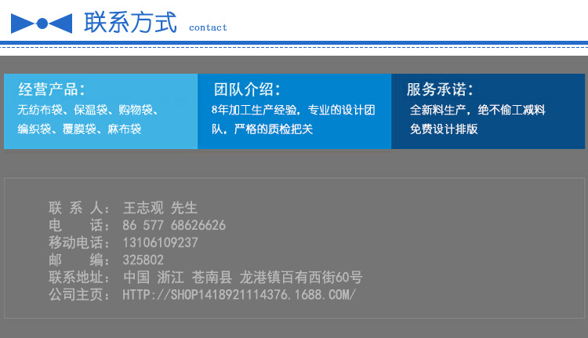Viewport: 588px width, 338px height.
Task: Click the 联系地址 label
Action: [x=79, y=278]
